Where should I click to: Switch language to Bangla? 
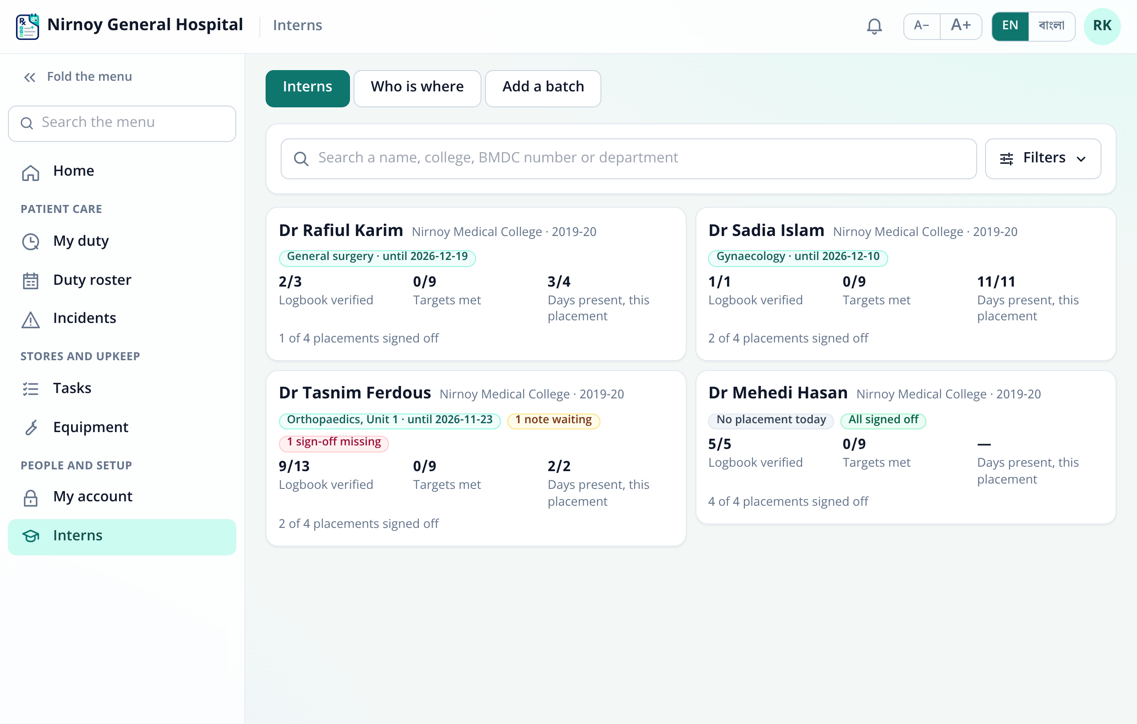click(1051, 26)
